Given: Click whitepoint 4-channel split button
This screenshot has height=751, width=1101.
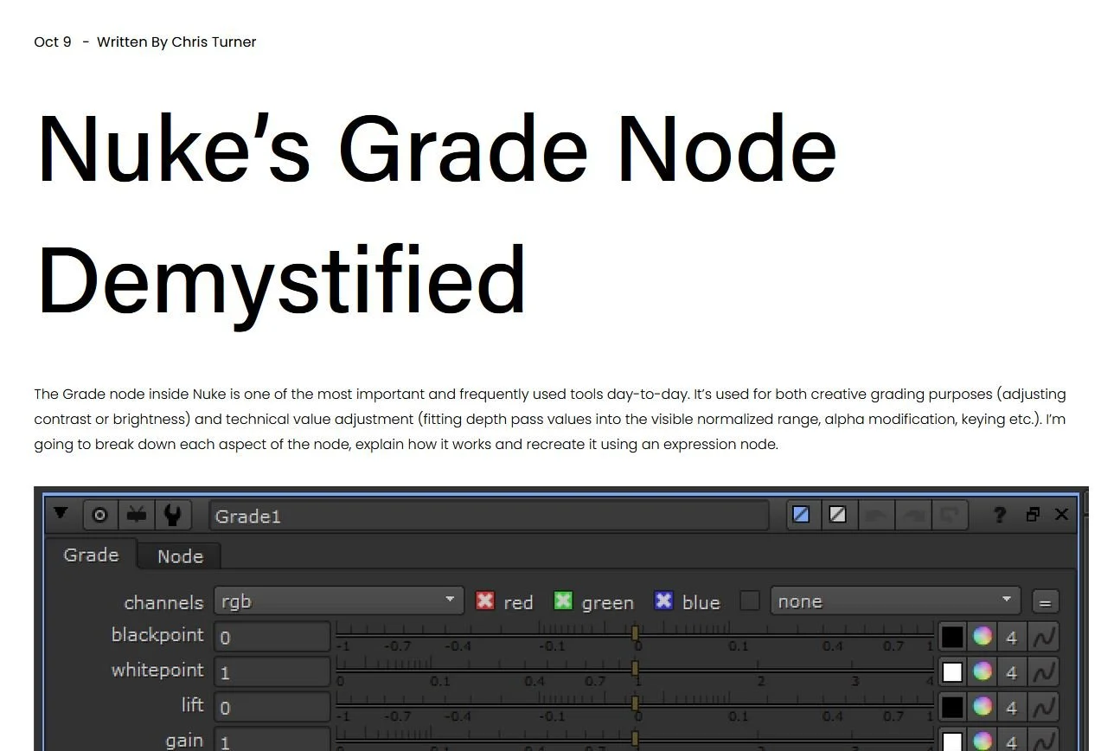Looking at the screenshot, I should 1011,671.
